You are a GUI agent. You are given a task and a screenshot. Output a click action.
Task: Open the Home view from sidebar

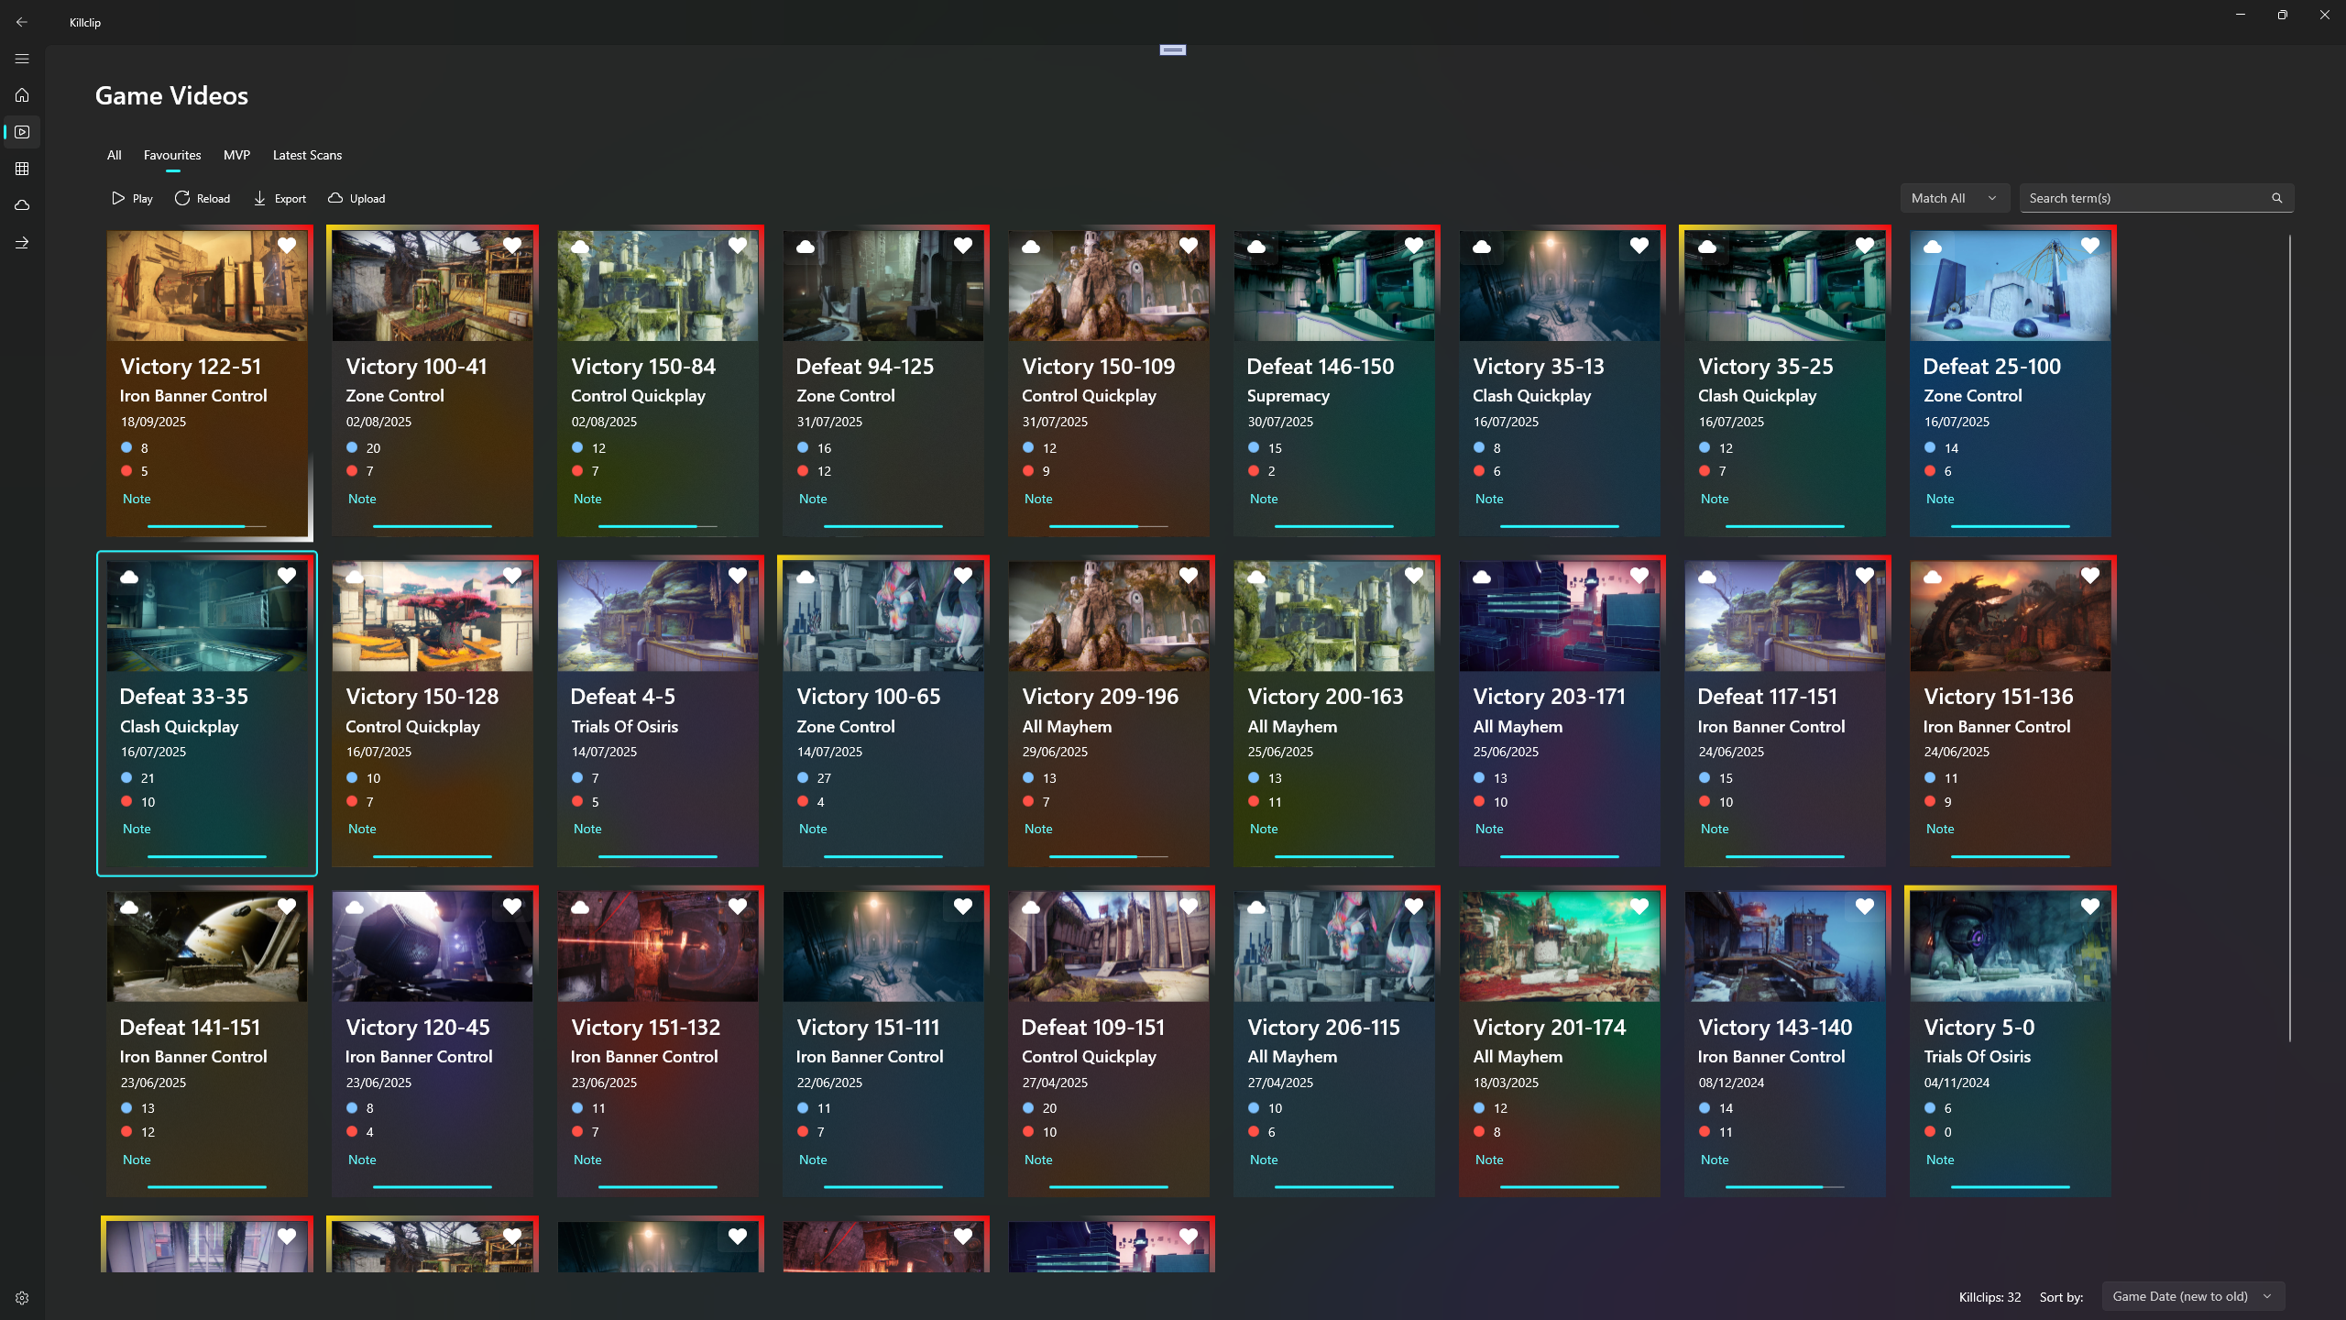pos(22,95)
